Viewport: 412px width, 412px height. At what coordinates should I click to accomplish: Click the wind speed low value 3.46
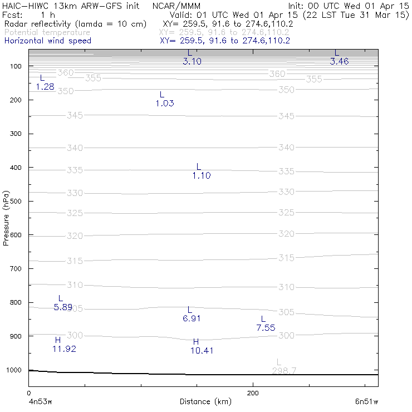point(339,61)
